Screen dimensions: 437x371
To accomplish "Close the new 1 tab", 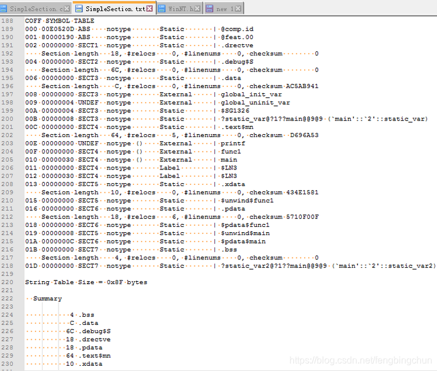I will [238, 9].
